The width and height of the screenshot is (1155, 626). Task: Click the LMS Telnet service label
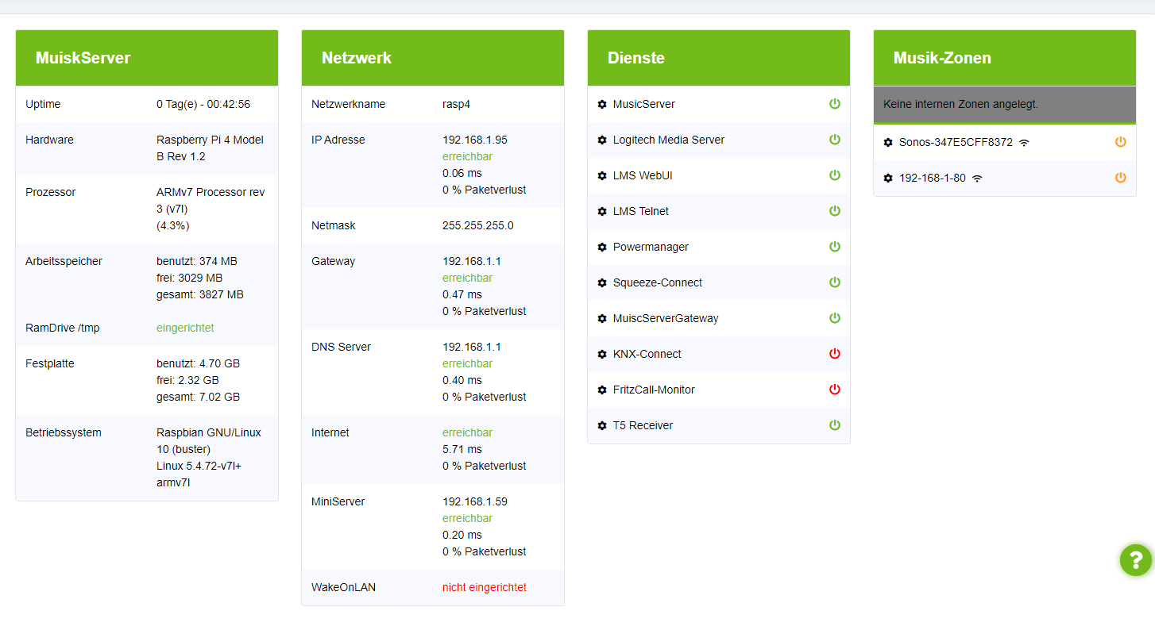[641, 211]
